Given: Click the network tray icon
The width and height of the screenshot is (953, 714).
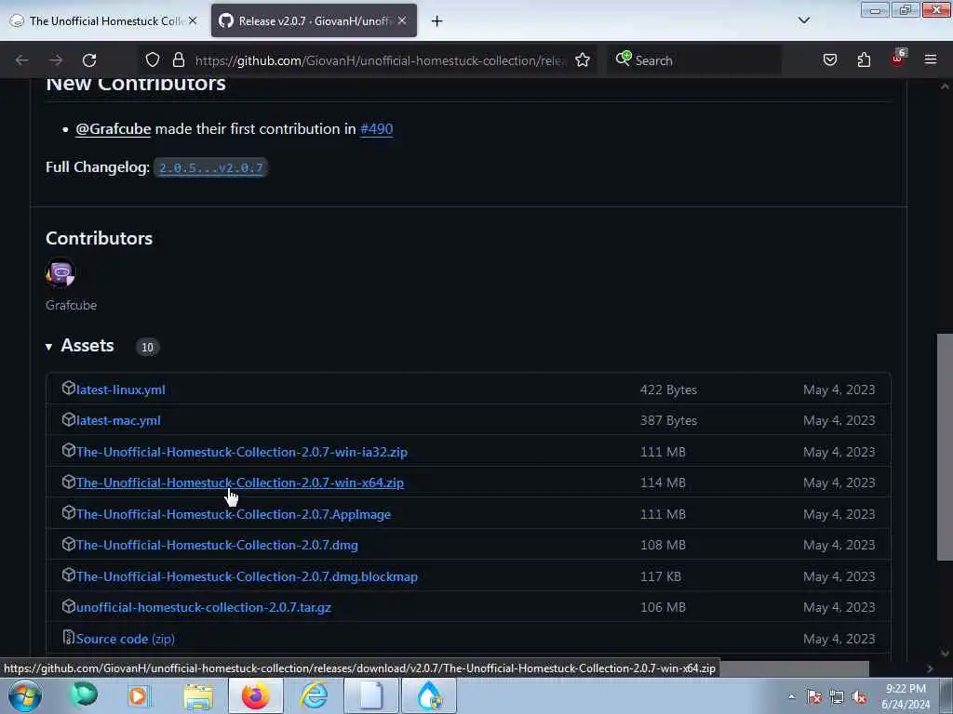Looking at the screenshot, I should pyautogui.click(x=837, y=697).
